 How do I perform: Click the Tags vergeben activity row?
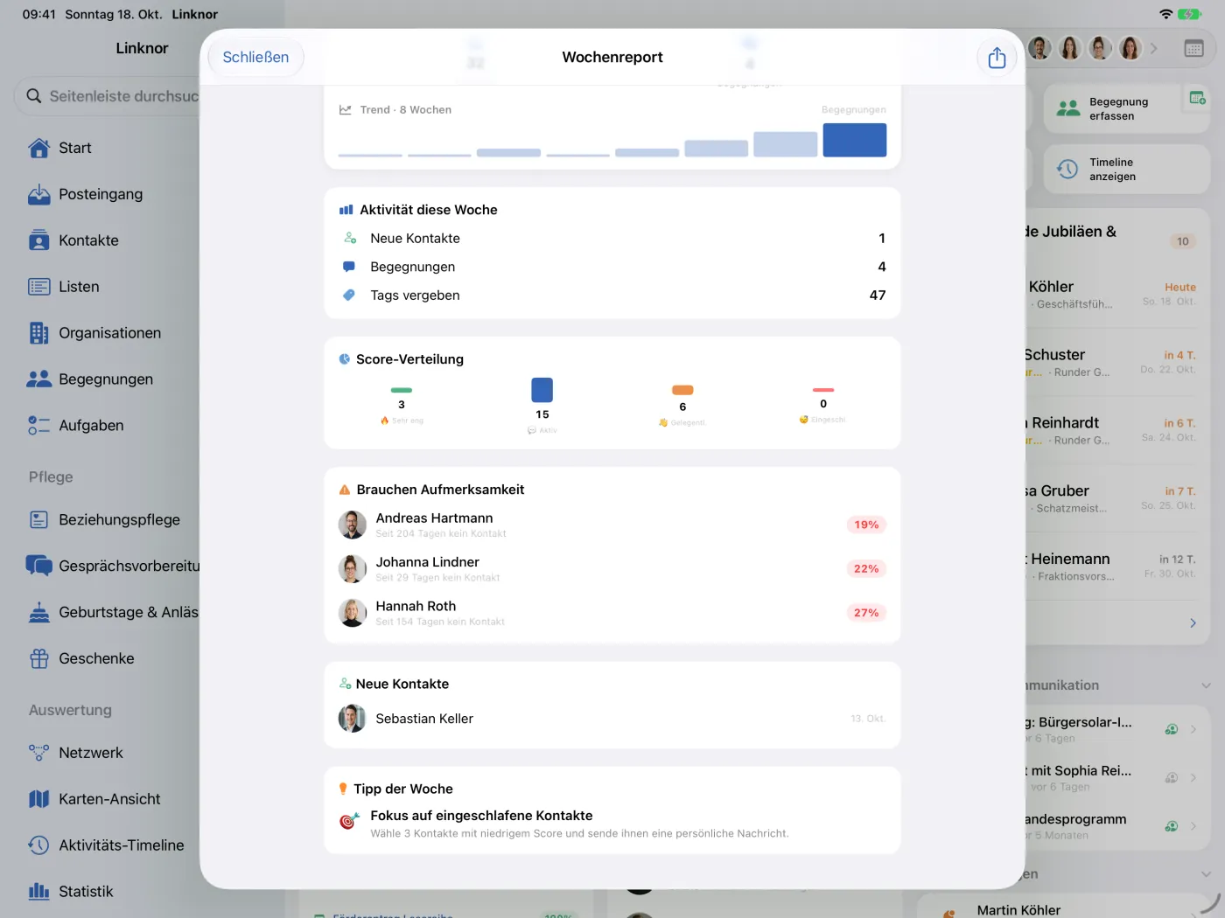click(612, 296)
